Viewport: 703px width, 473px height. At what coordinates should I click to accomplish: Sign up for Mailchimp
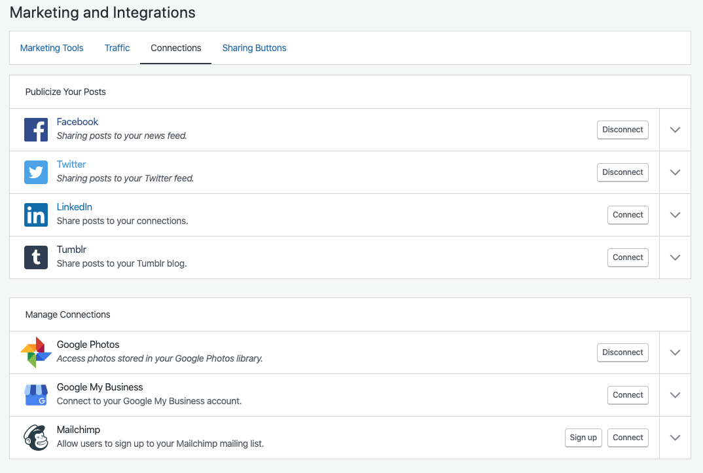click(x=583, y=437)
